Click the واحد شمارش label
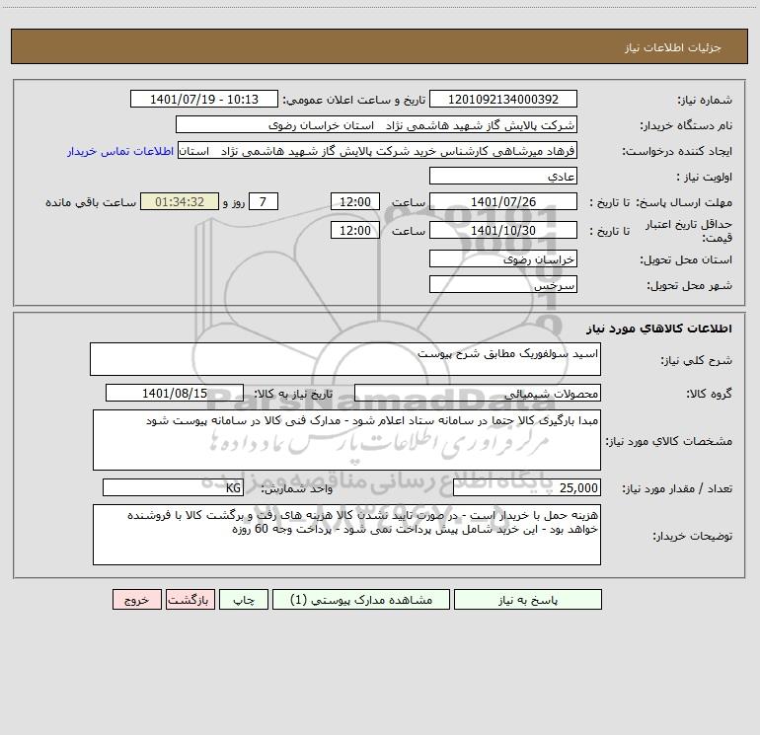The height and width of the screenshot is (735, 760). pyautogui.click(x=297, y=488)
